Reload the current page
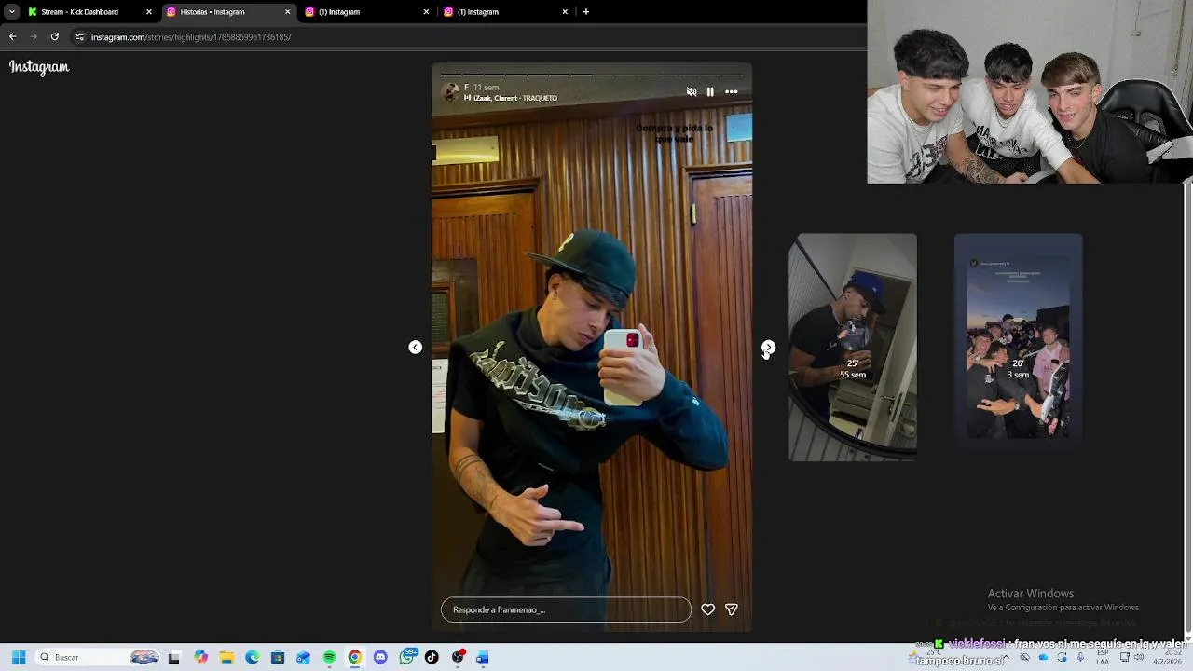This screenshot has height=671, width=1193. click(x=55, y=37)
